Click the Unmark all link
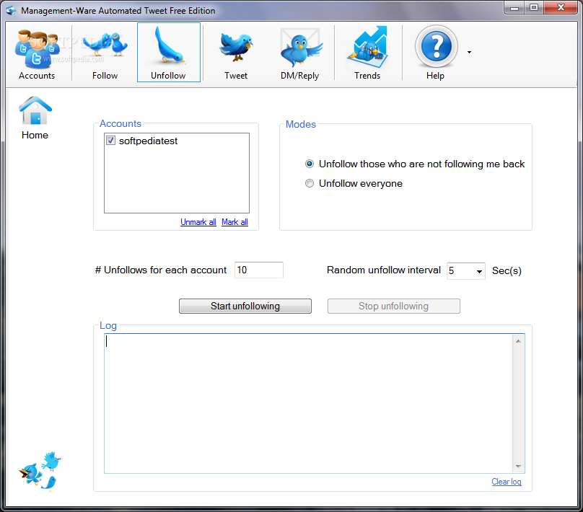Viewport: 583px width, 512px height. pos(198,222)
